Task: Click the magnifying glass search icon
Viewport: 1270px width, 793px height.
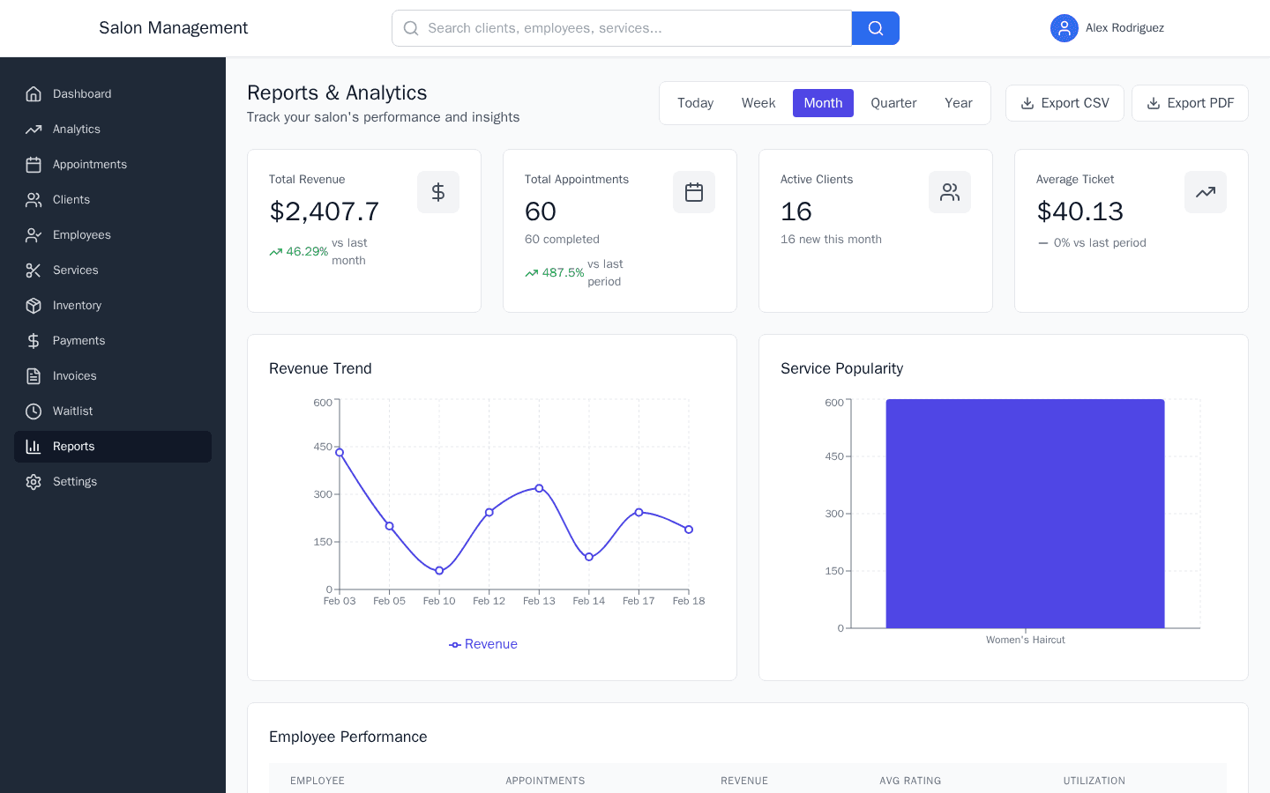Action: click(x=875, y=28)
